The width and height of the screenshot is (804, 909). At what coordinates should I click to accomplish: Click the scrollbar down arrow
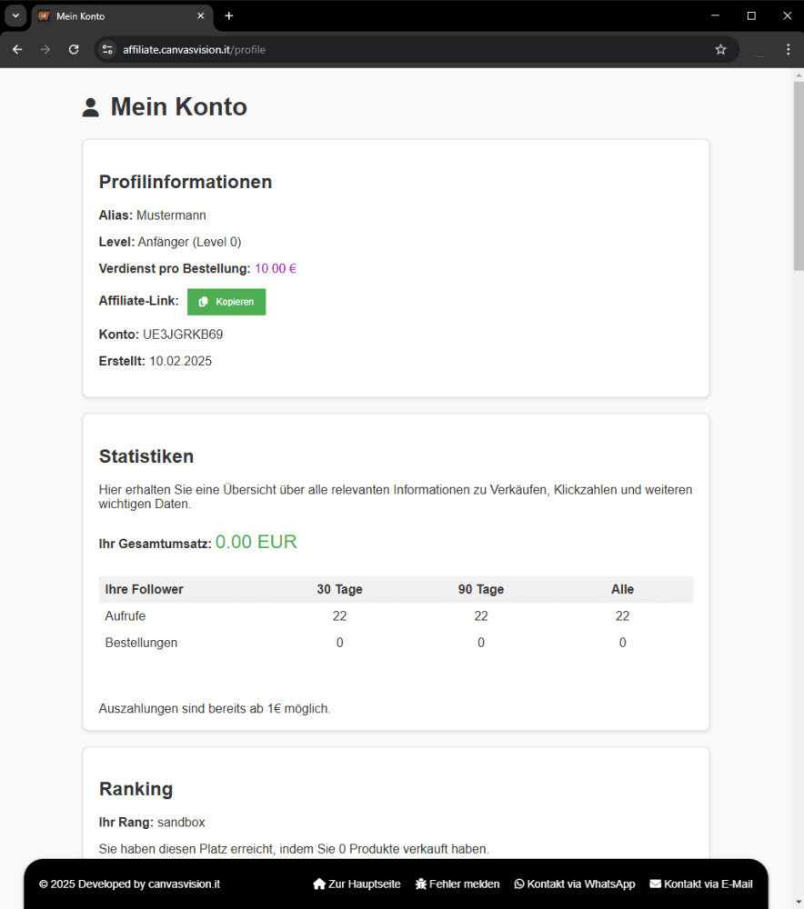(799, 903)
